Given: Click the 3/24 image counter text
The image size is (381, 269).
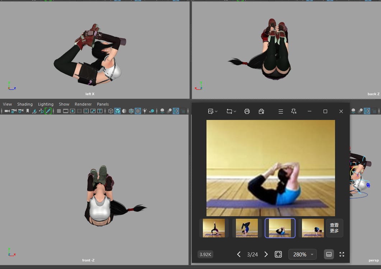Looking at the screenshot, I should [252, 254].
